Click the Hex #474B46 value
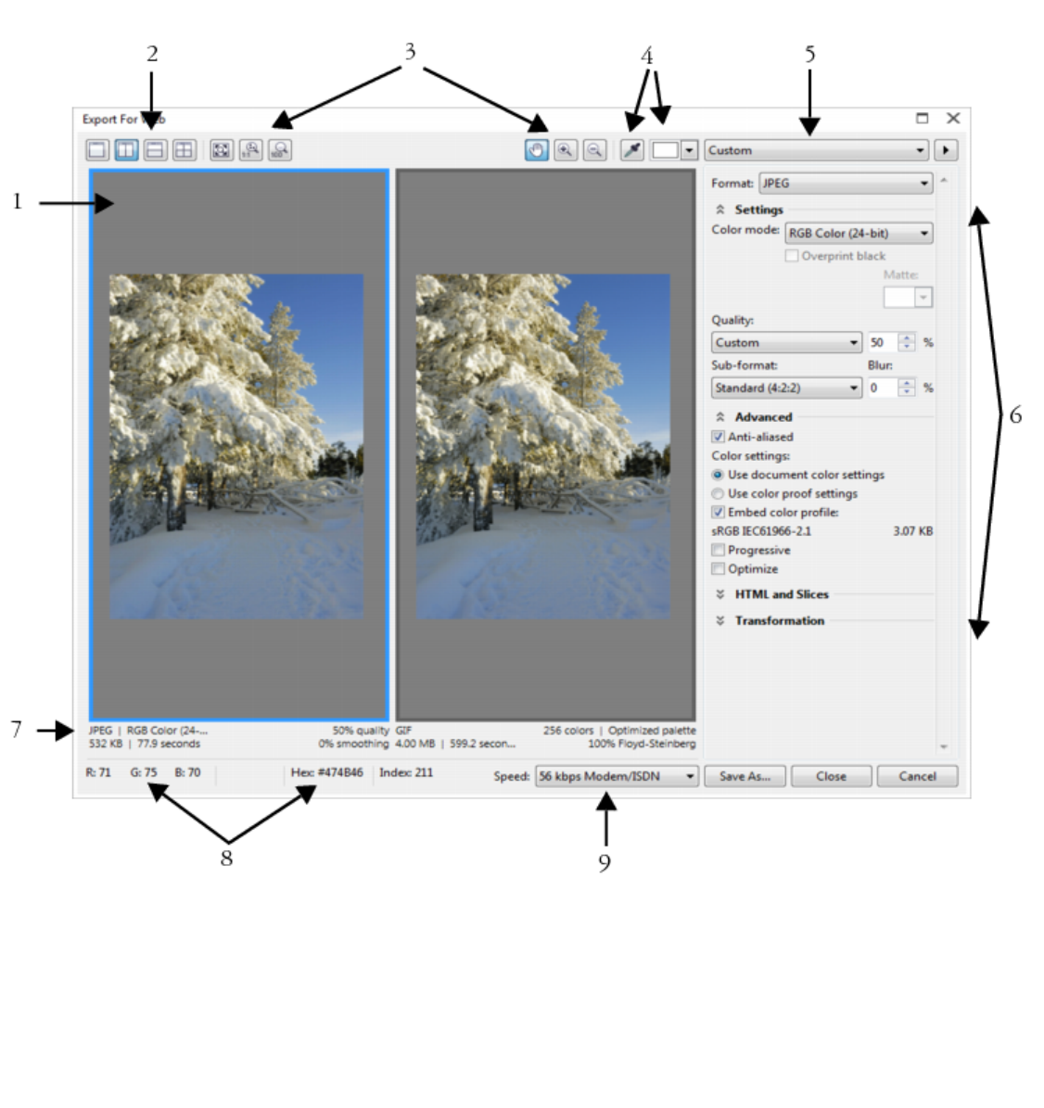 point(326,772)
